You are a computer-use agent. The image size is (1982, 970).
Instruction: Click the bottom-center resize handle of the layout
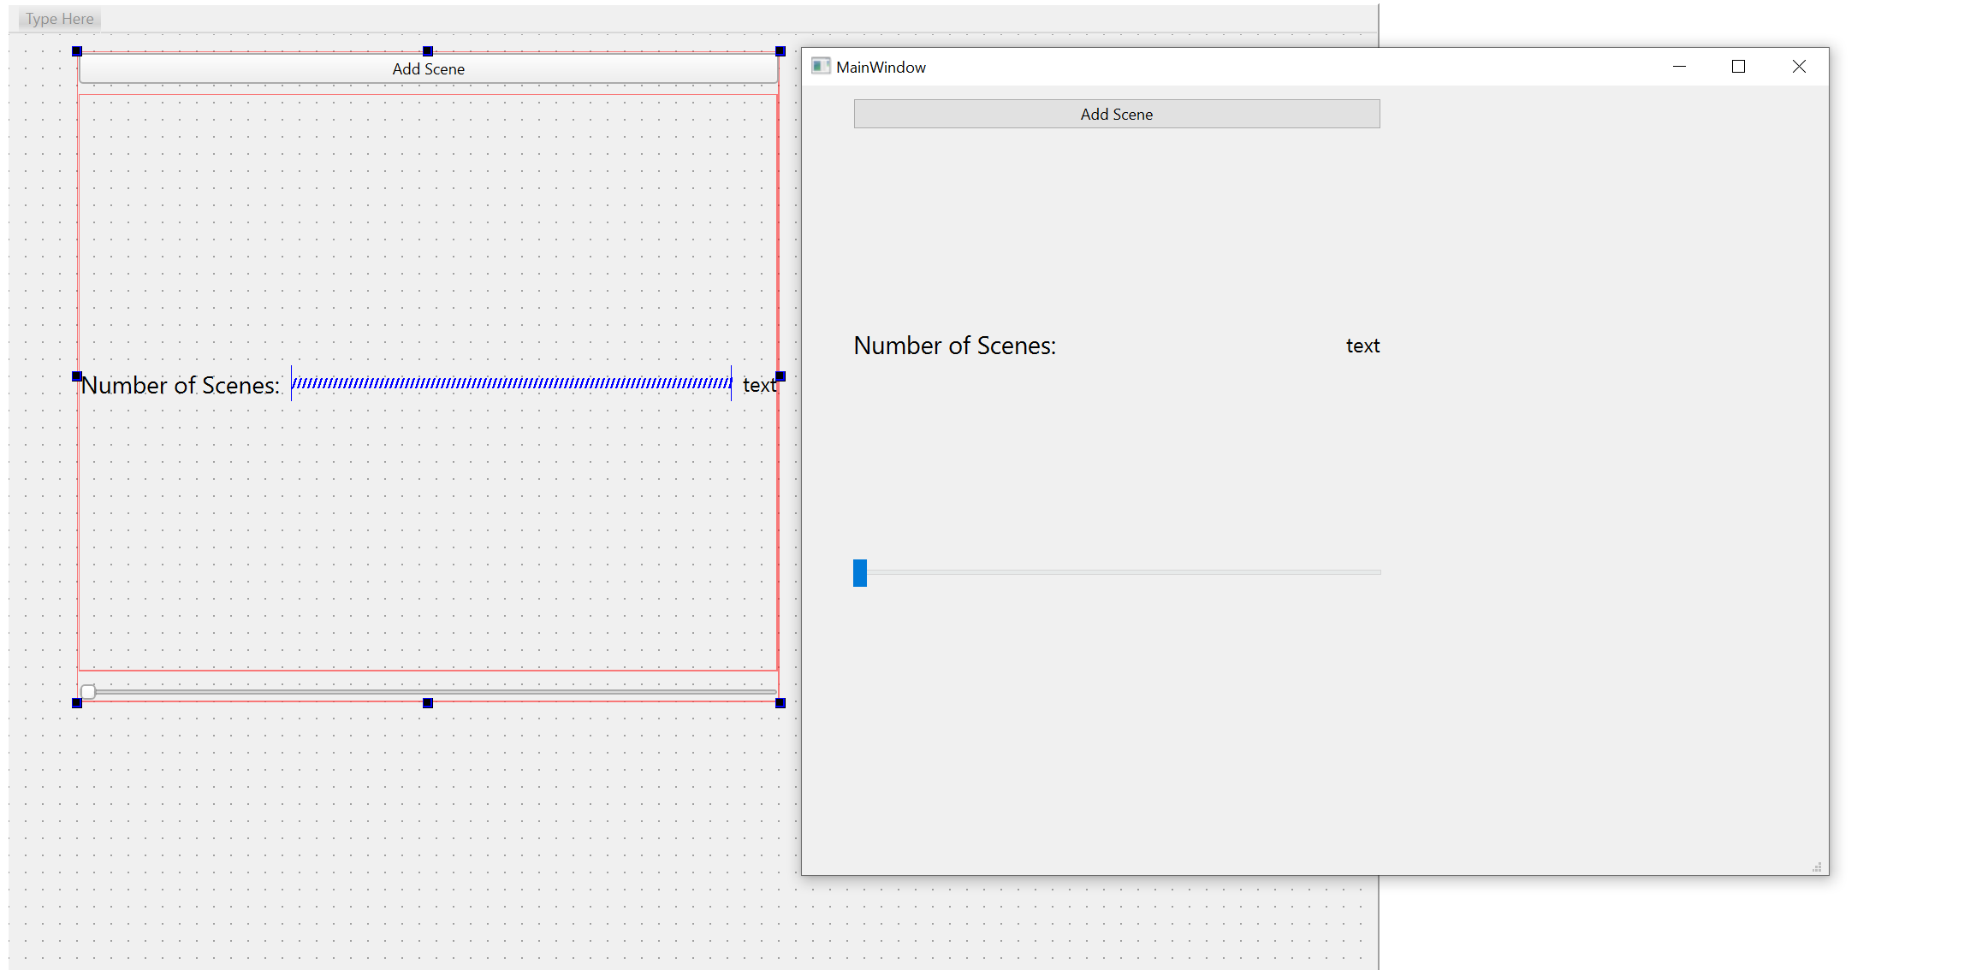point(428,703)
